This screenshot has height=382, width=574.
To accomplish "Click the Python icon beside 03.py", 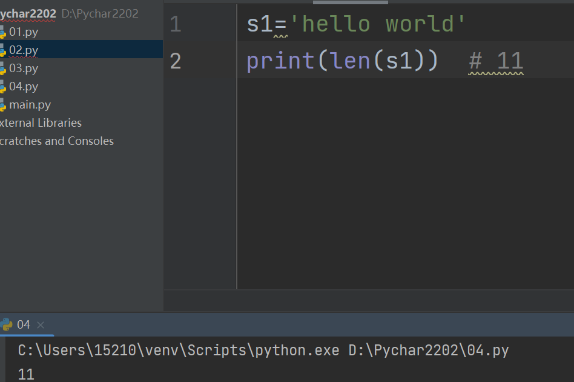I will (2, 69).
